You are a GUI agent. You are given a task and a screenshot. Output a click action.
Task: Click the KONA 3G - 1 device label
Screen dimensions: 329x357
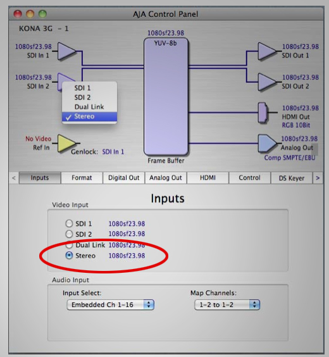[44, 28]
